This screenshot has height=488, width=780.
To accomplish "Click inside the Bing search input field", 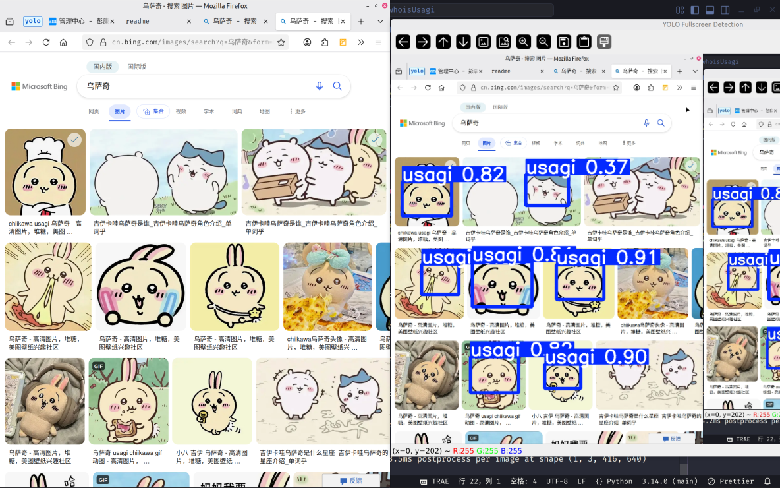I will coord(198,86).
